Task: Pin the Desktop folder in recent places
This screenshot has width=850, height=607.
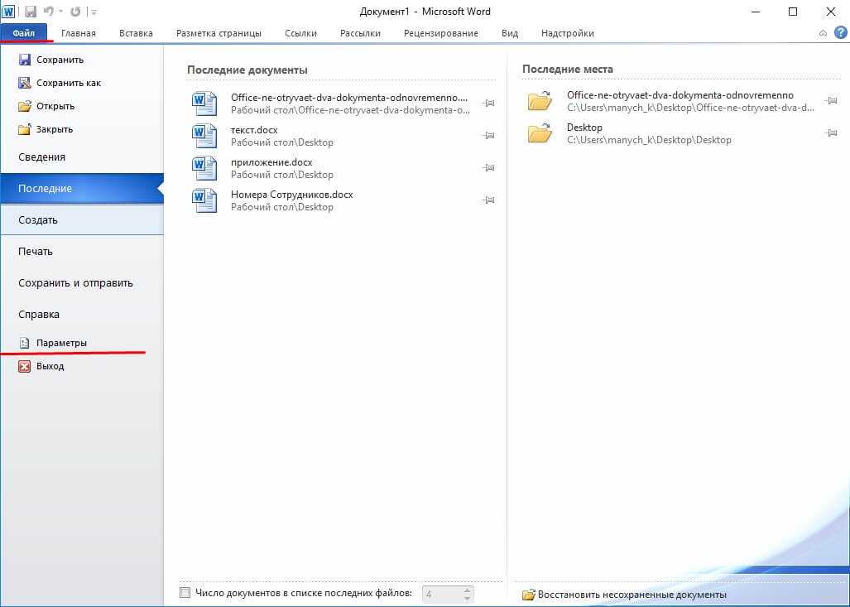Action: coord(831,132)
